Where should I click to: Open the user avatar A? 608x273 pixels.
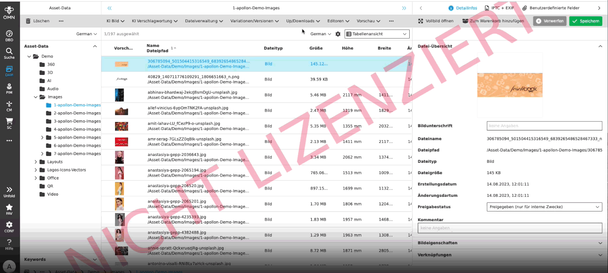9,266
